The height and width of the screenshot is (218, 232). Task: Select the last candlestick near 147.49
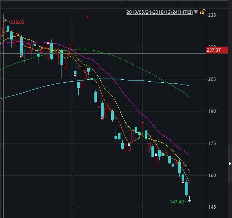pyautogui.click(x=189, y=199)
